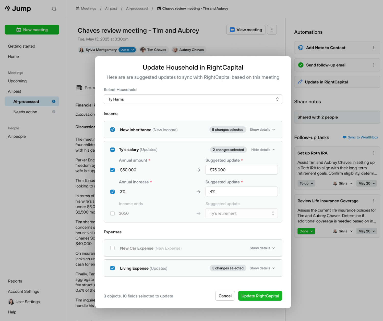Open Getting started in sidebar
383x321 pixels.
click(21, 46)
